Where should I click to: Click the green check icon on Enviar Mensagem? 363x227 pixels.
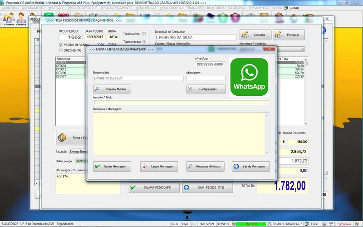click(x=98, y=166)
